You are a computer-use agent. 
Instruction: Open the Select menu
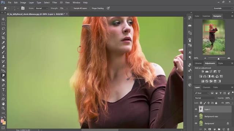pos(46,3)
